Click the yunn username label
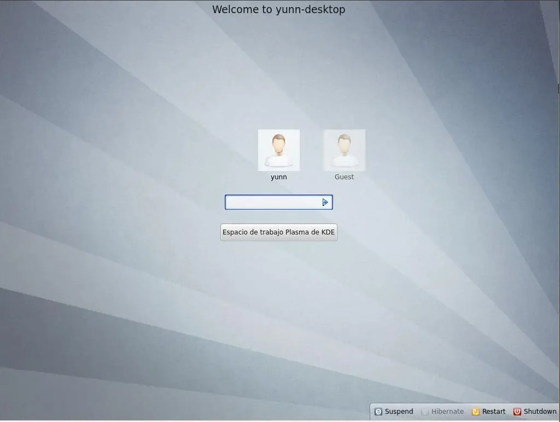This screenshot has width=560, height=422. click(278, 177)
